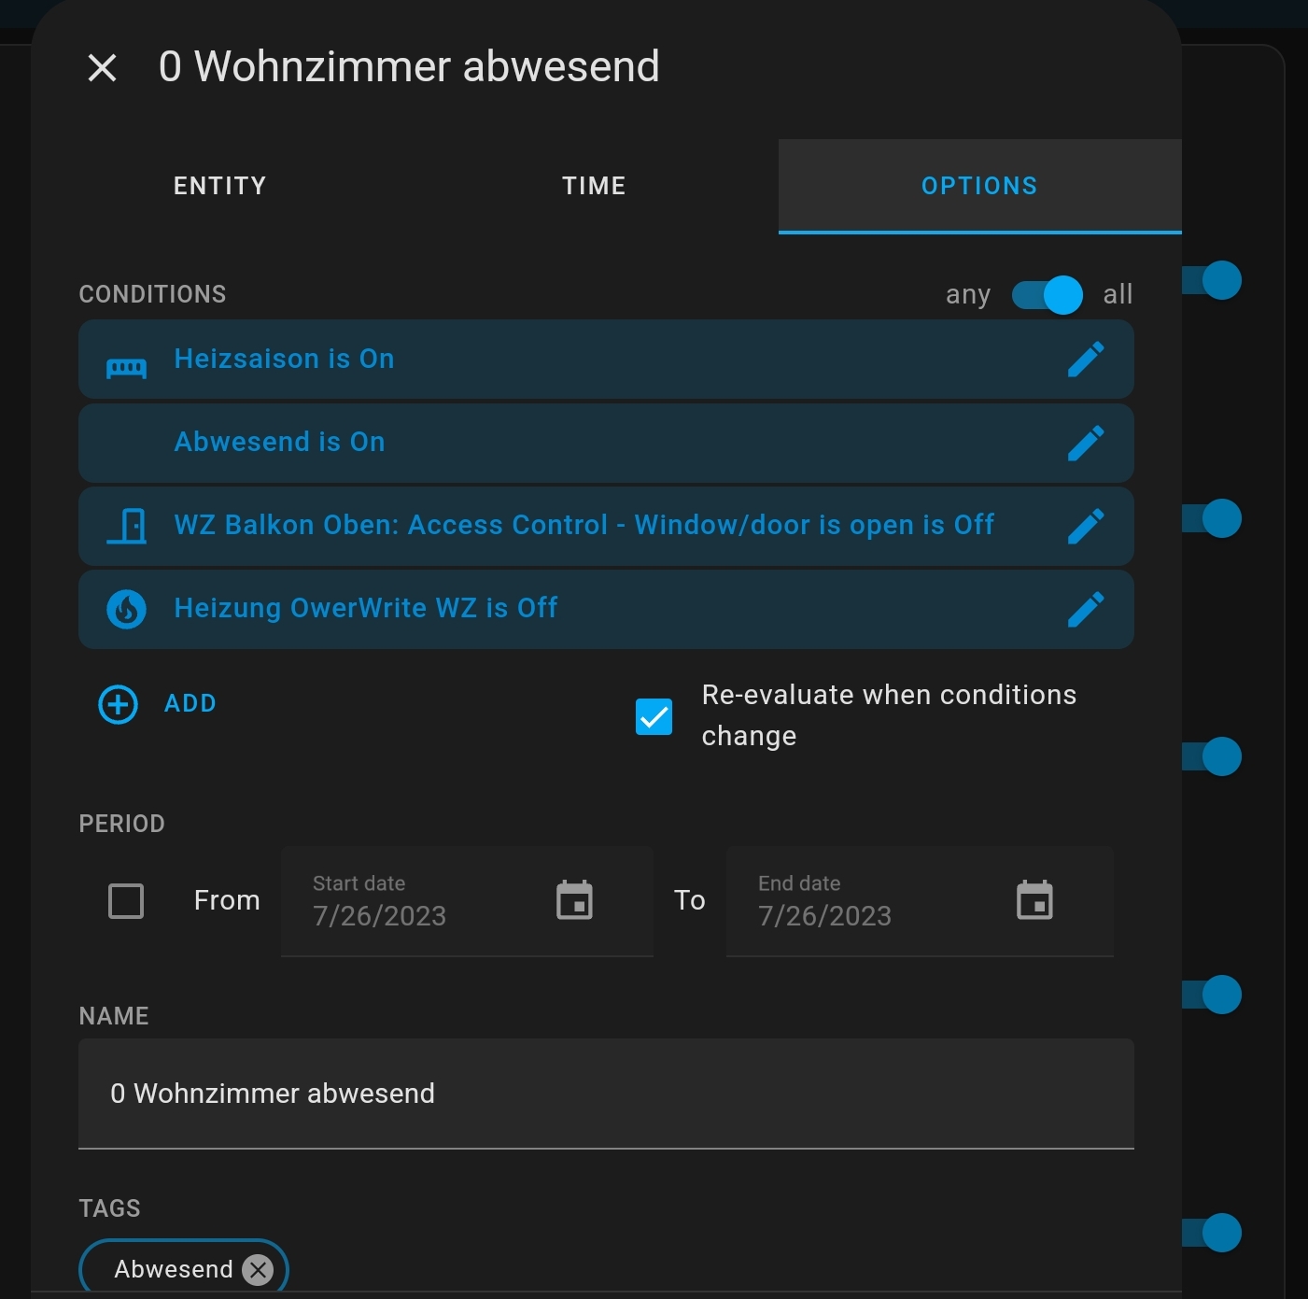This screenshot has height=1299, width=1308.
Task: Open the start date calendar picker
Action: [x=574, y=900]
